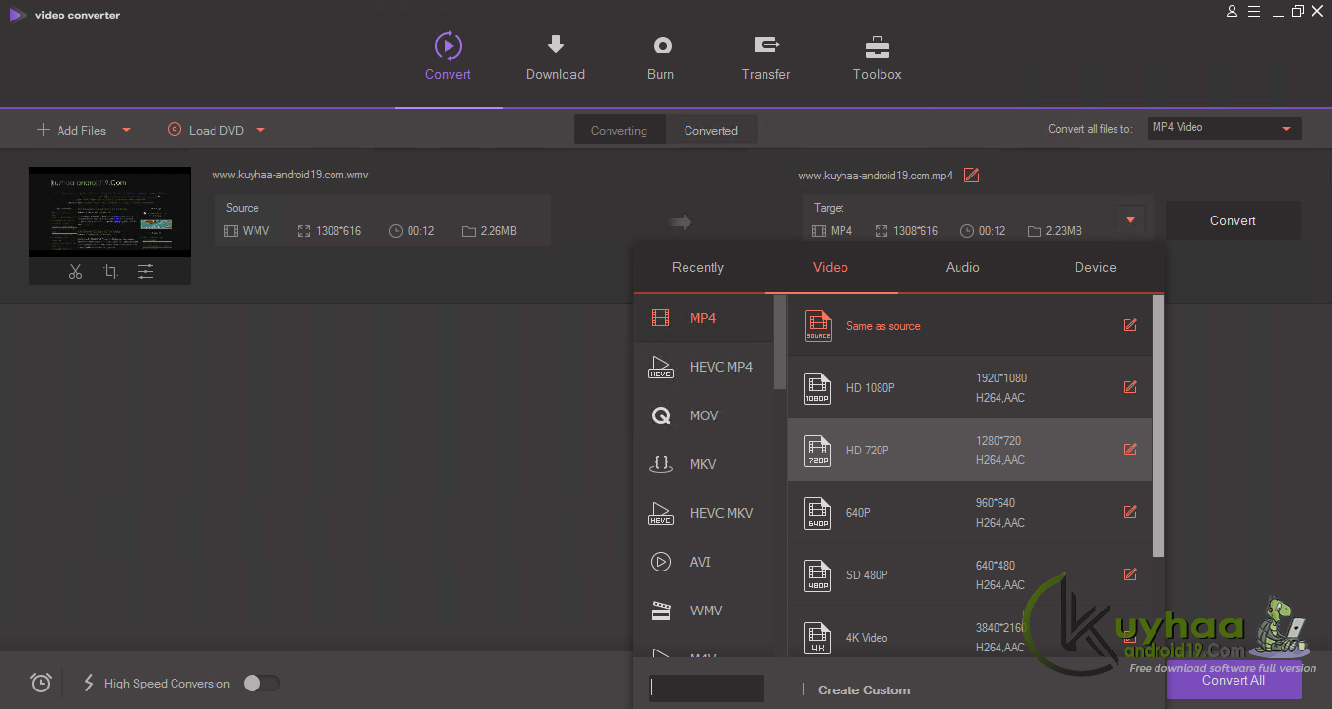Choose the HEVC MKV format

coord(703,513)
